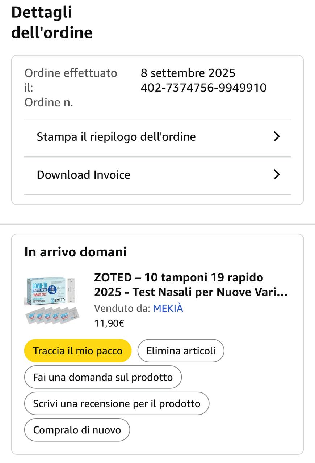315x463 pixels.
Task: Click order number 402-7374756-9949910
Action: tap(203, 88)
